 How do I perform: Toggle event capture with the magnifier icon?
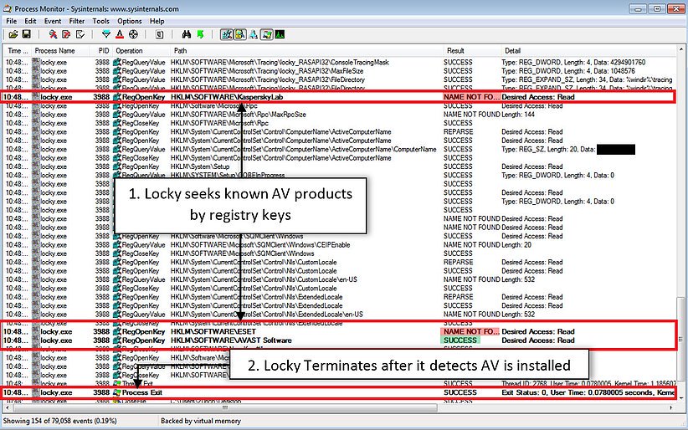pyautogui.click(x=53, y=34)
